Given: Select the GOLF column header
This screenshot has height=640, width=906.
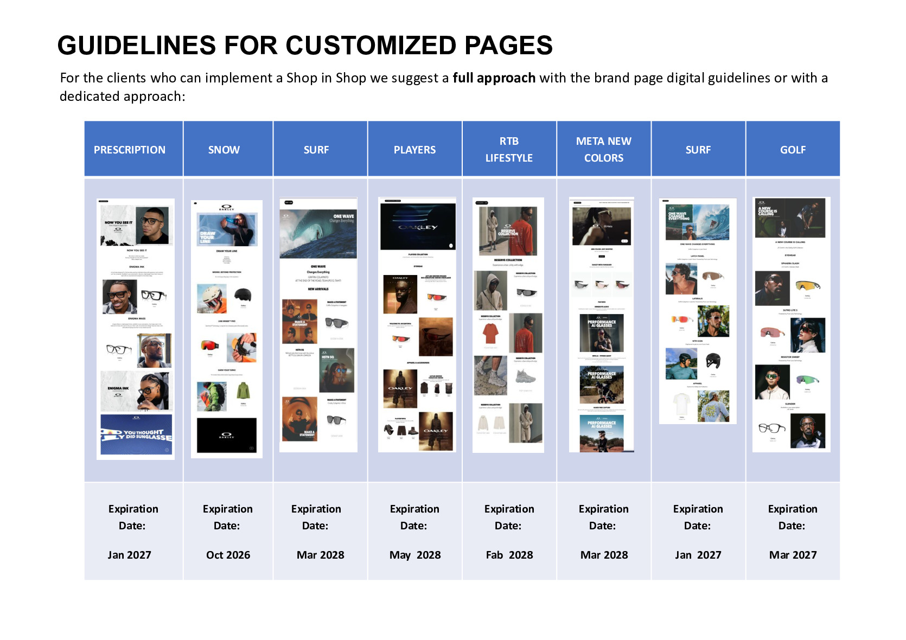Looking at the screenshot, I should tap(793, 150).
